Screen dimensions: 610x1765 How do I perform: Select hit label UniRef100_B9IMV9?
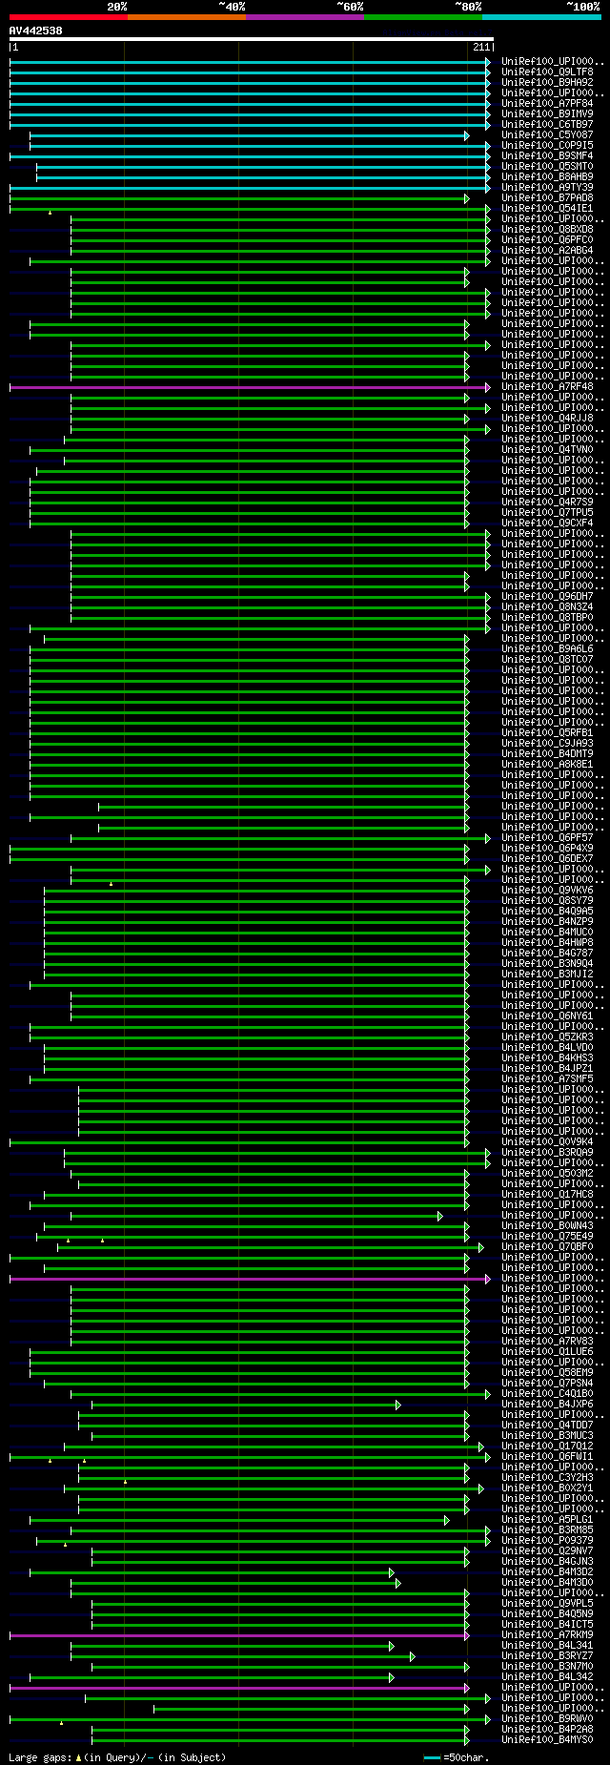547,114
